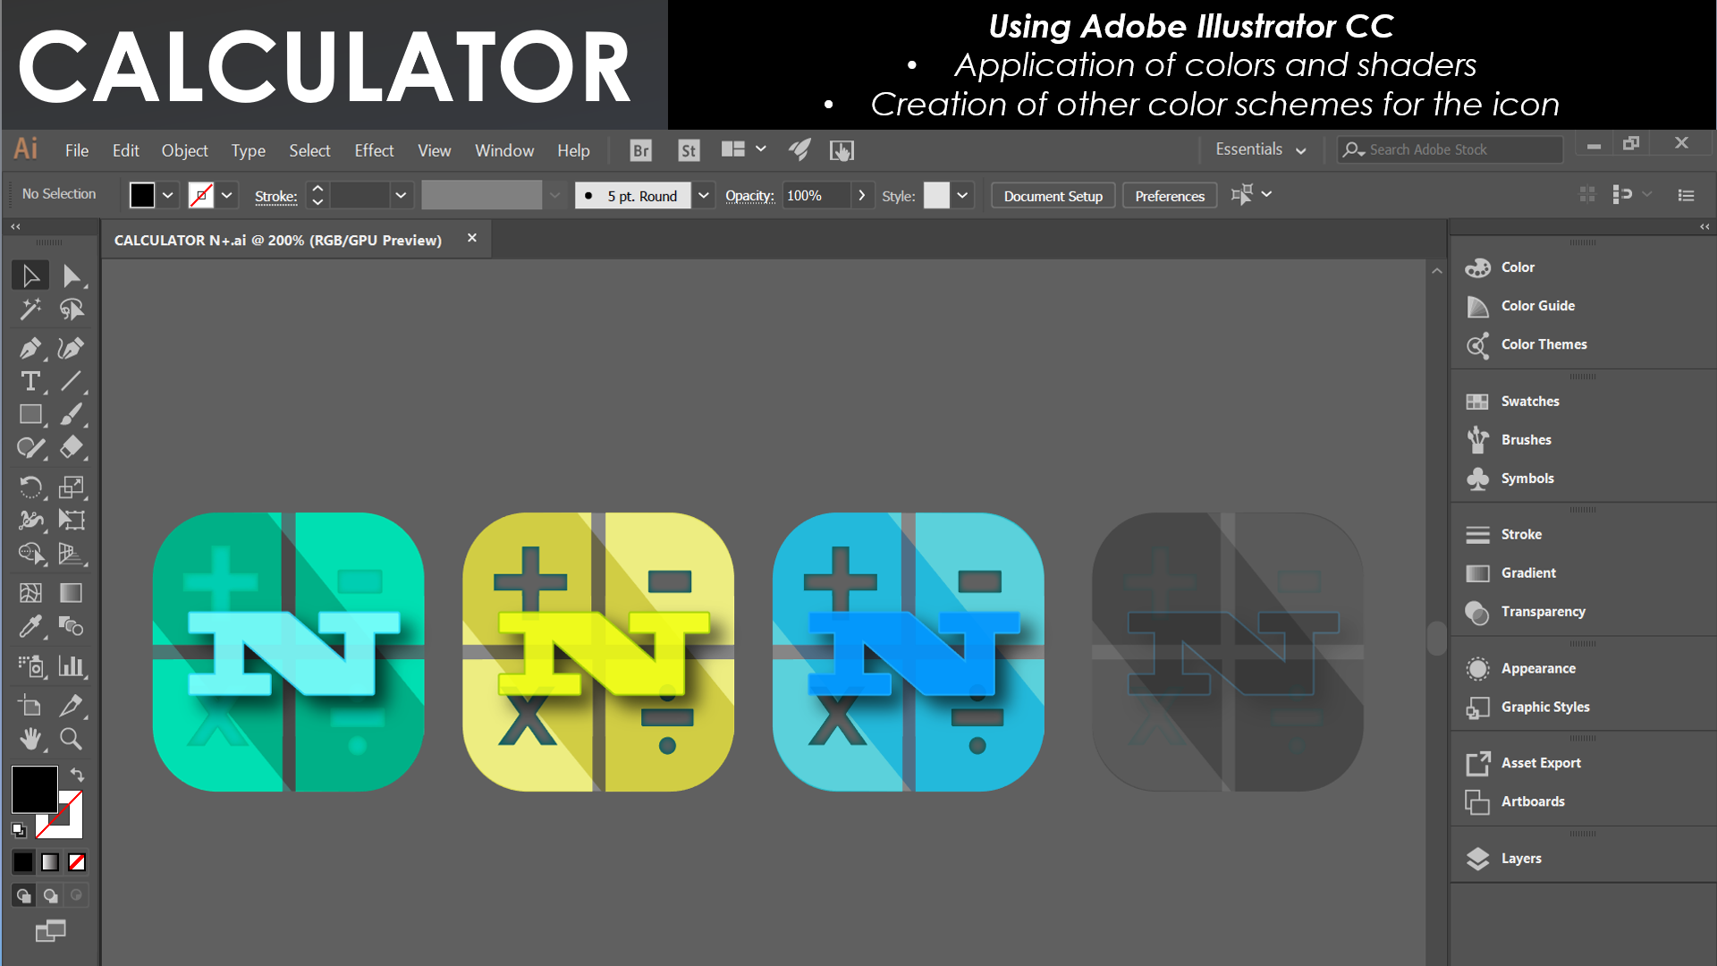Select the Free Transform tool

(x=72, y=520)
